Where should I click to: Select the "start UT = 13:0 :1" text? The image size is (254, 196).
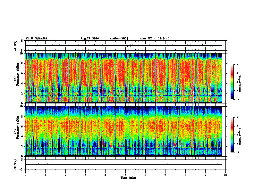click(155, 38)
